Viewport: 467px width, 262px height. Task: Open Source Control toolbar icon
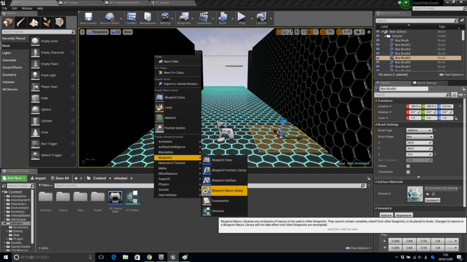pyautogui.click(x=110, y=19)
